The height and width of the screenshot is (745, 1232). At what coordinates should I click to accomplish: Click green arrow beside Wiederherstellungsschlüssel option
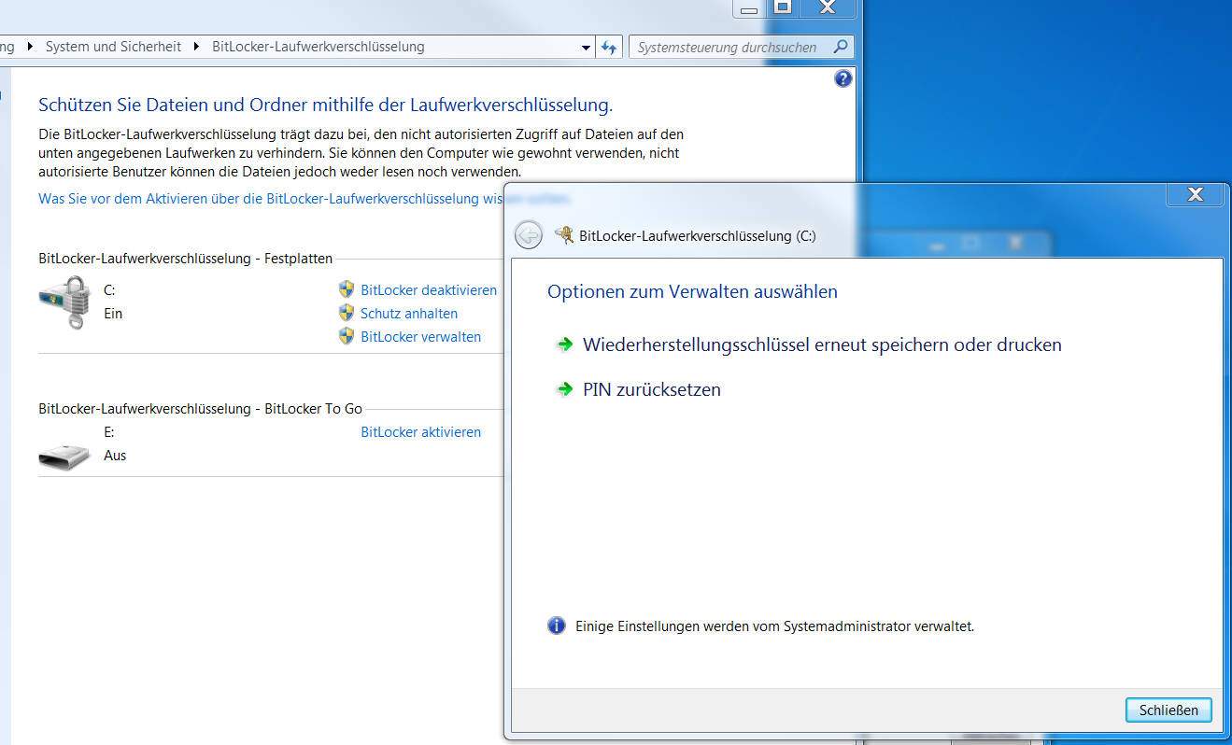564,344
